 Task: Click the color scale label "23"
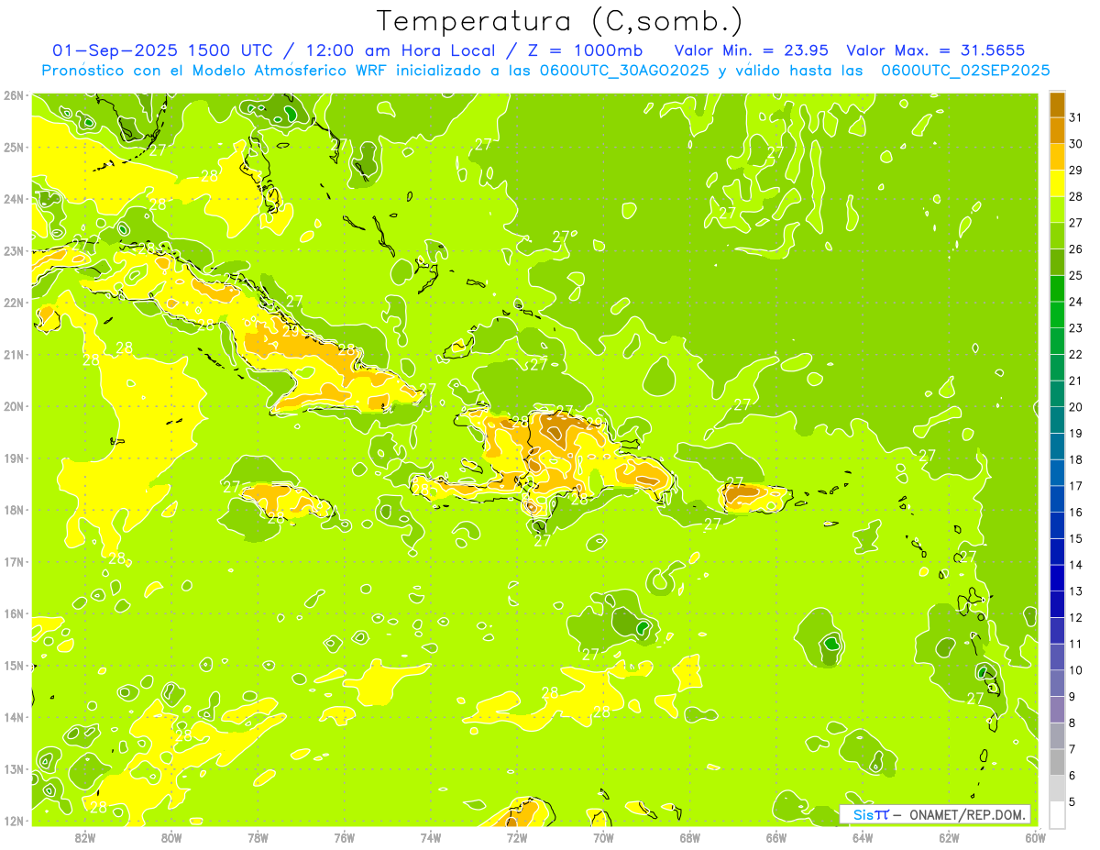coord(1076,328)
